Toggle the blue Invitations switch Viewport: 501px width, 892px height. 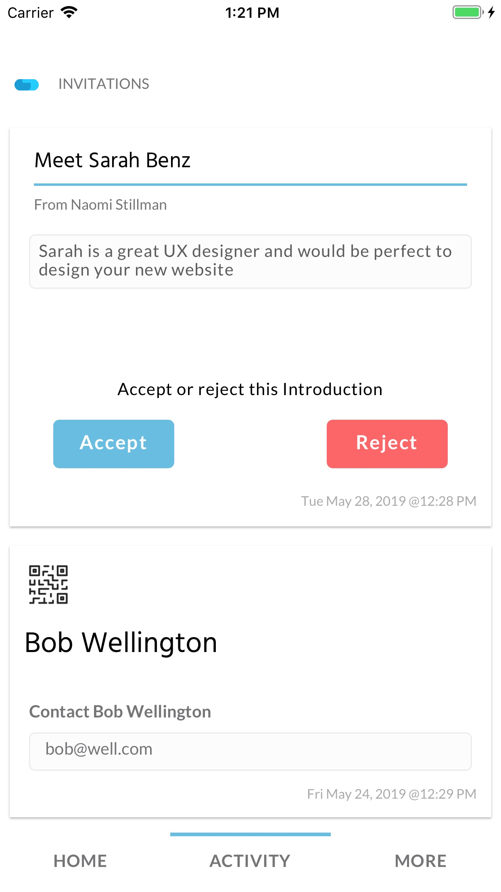pos(27,85)
